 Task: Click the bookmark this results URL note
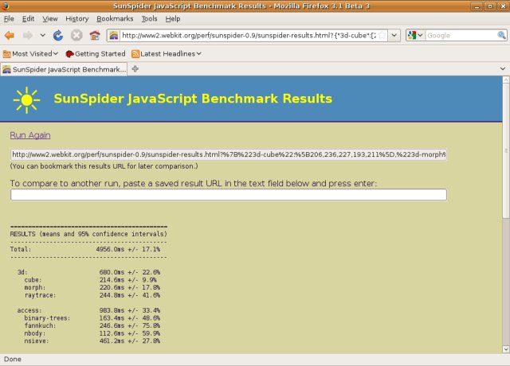(104, 166)
